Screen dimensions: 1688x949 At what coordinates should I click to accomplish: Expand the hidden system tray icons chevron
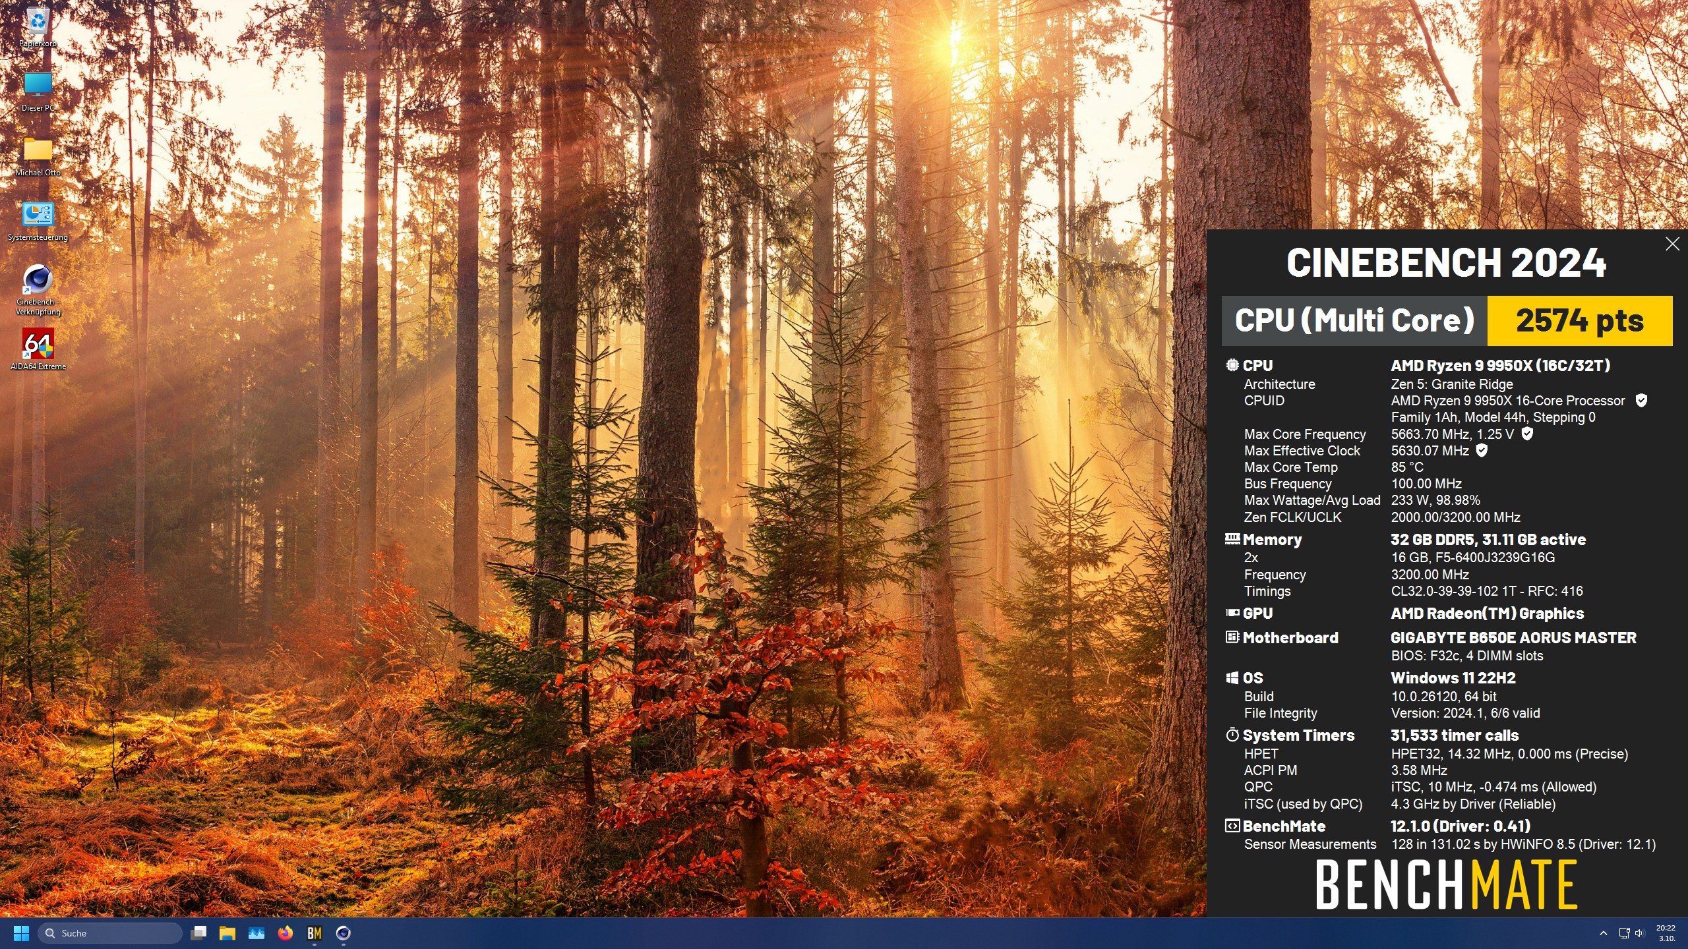tap(1604, 933)
